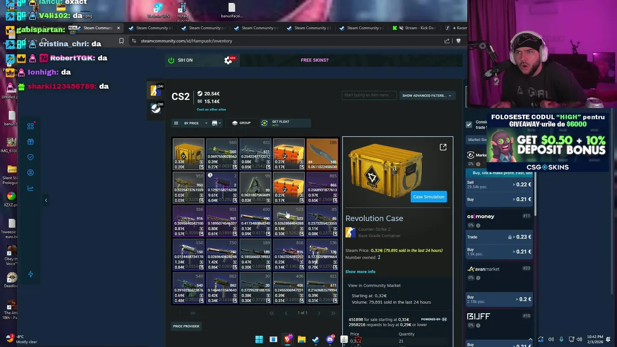
Task: Click the BUFF marketplace logo
Action: 478,317
